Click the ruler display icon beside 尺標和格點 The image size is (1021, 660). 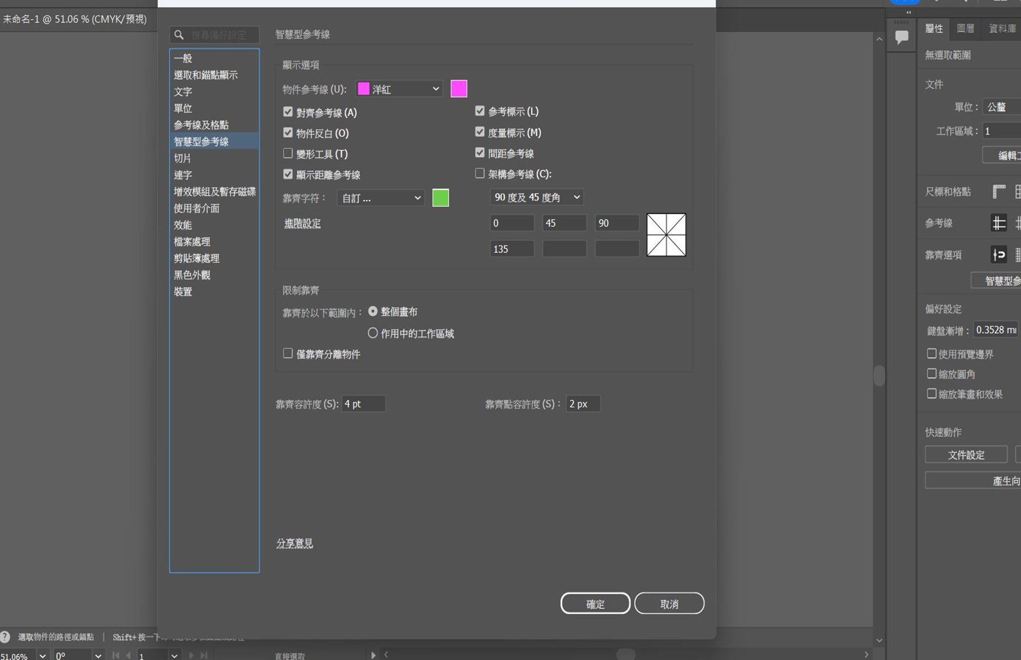click(x=999, y=192)
